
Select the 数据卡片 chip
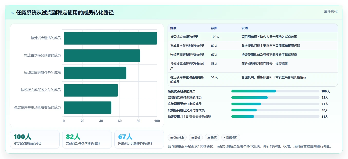coord(231,137)
